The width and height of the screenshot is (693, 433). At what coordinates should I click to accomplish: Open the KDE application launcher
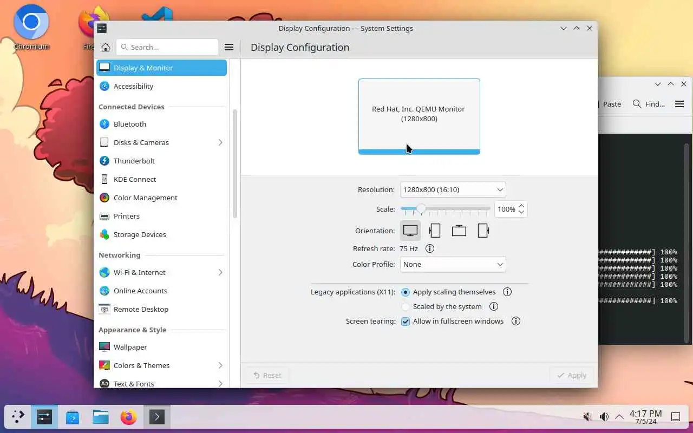pos(18,417)
